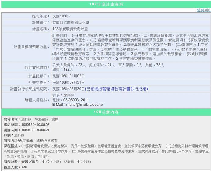Open the 已完成提報環境教育計畫執行成果 link

coord(116,89)
